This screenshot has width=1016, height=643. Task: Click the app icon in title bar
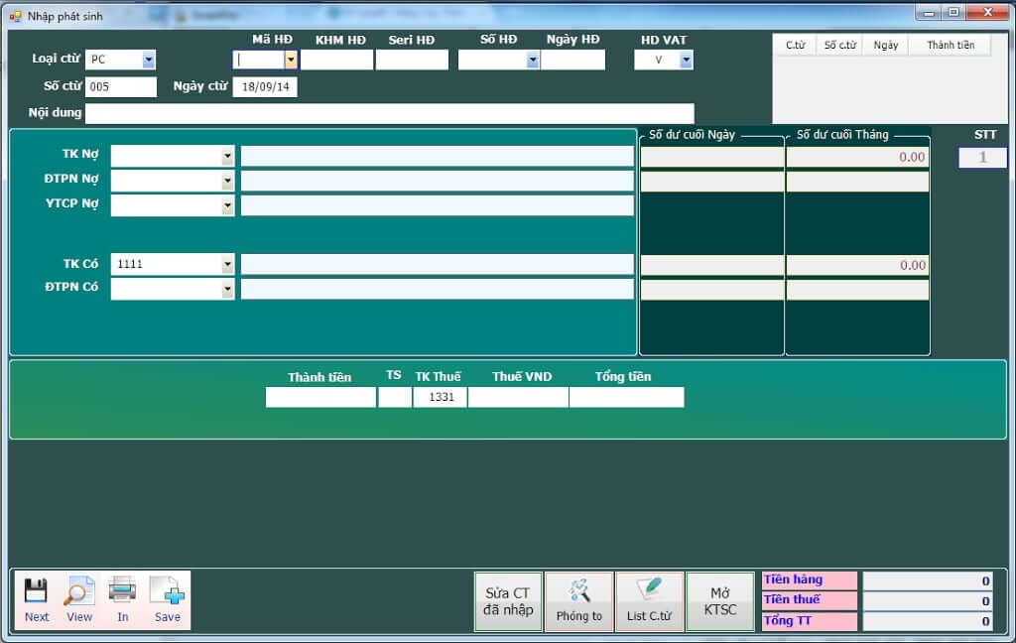coord(15,15)
